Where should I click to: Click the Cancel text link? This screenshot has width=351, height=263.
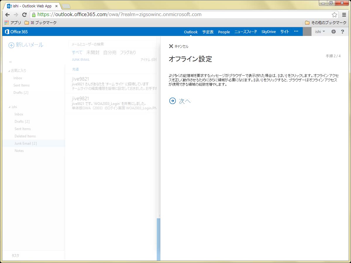pyautogui.click(x=181, y=46)
